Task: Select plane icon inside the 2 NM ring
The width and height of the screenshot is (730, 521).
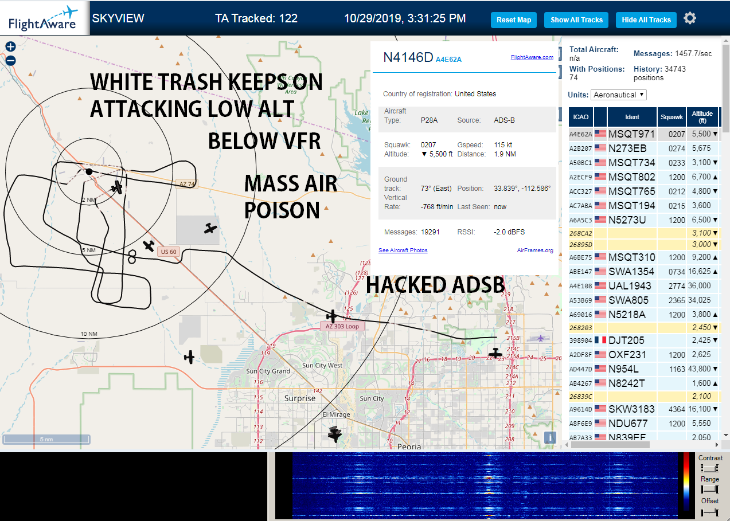Action: pyautogui.click(x=118, y=187)
